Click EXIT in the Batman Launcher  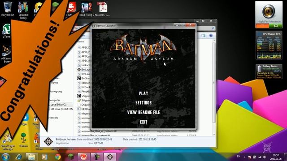click(143, 122)
